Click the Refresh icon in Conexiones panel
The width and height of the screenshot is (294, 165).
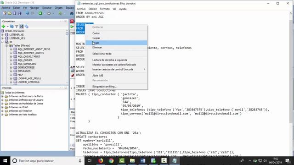pyautogui.click(x=12, y=27)
